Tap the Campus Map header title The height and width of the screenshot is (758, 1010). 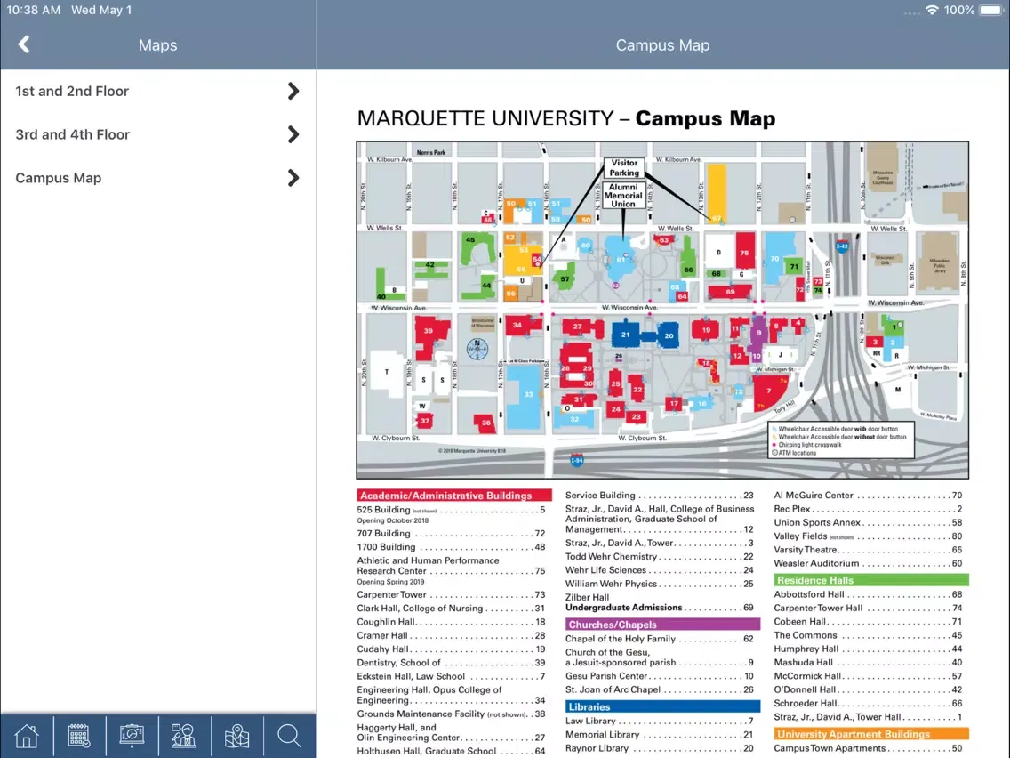click(662, 45)
